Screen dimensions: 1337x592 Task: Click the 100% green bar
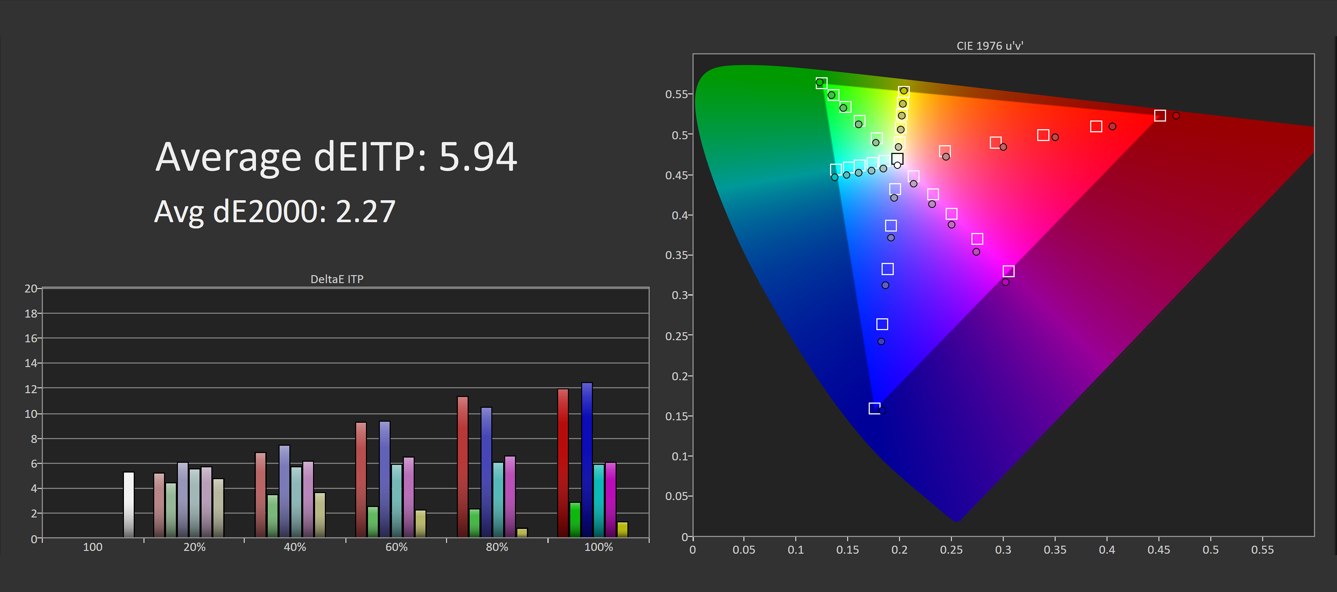pyautogui.click(x=575, y=519)
